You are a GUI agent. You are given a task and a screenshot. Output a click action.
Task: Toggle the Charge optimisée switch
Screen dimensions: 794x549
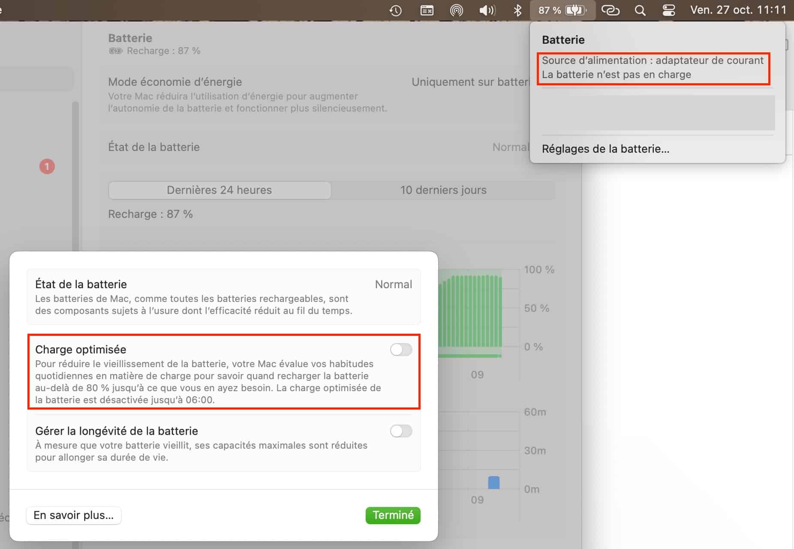click(401, 350)
